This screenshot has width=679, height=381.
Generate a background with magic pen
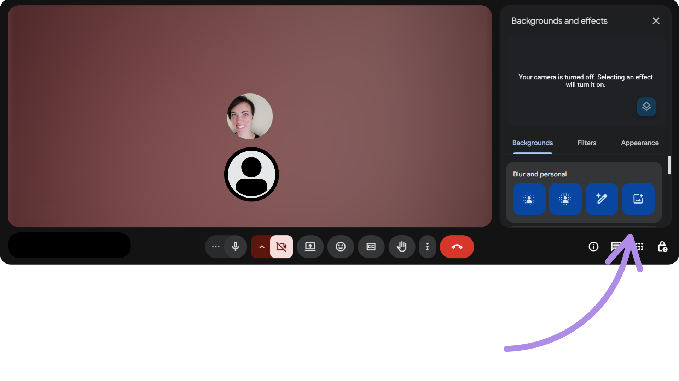602,199
